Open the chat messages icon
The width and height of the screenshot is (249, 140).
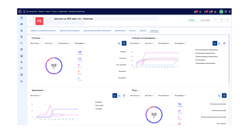tap(205, 12)
